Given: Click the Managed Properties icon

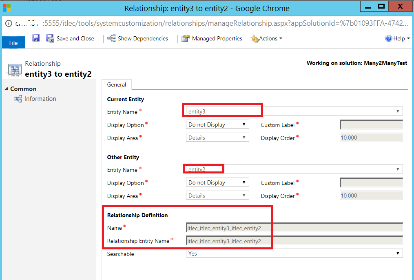Looking at the screenshot, I should pyautogui.click(x=185, y=38).
